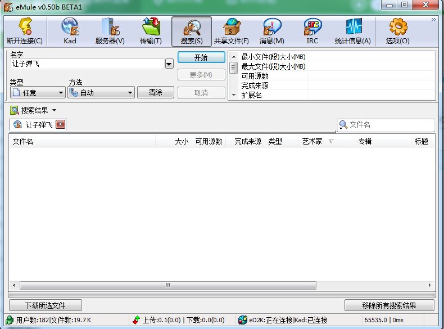Open the Messages (消息) panel
Image resolution: width=444 pixels, height=329 pixels.
[272, 31]
